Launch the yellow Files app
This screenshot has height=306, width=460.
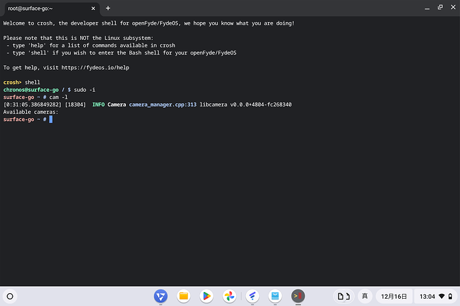point(183,296)
